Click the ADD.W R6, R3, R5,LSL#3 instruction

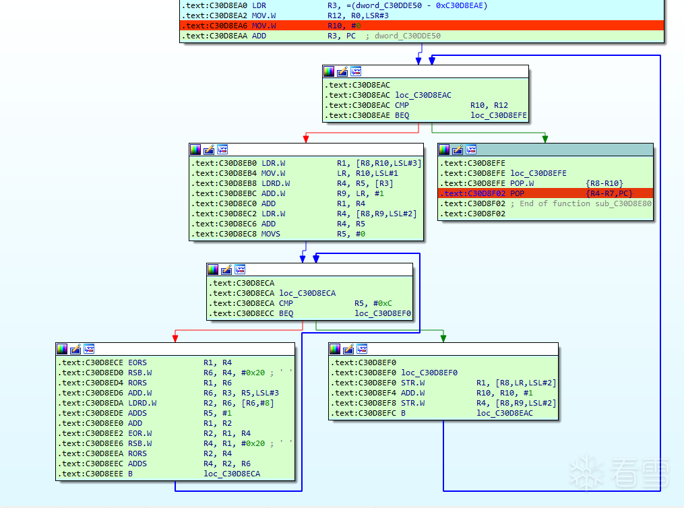[170, 393]
